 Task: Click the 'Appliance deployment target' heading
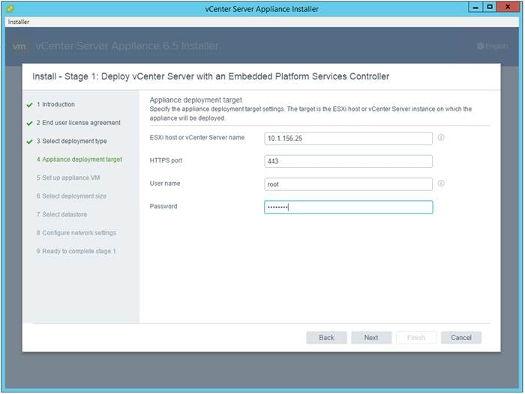click(196, 100)
